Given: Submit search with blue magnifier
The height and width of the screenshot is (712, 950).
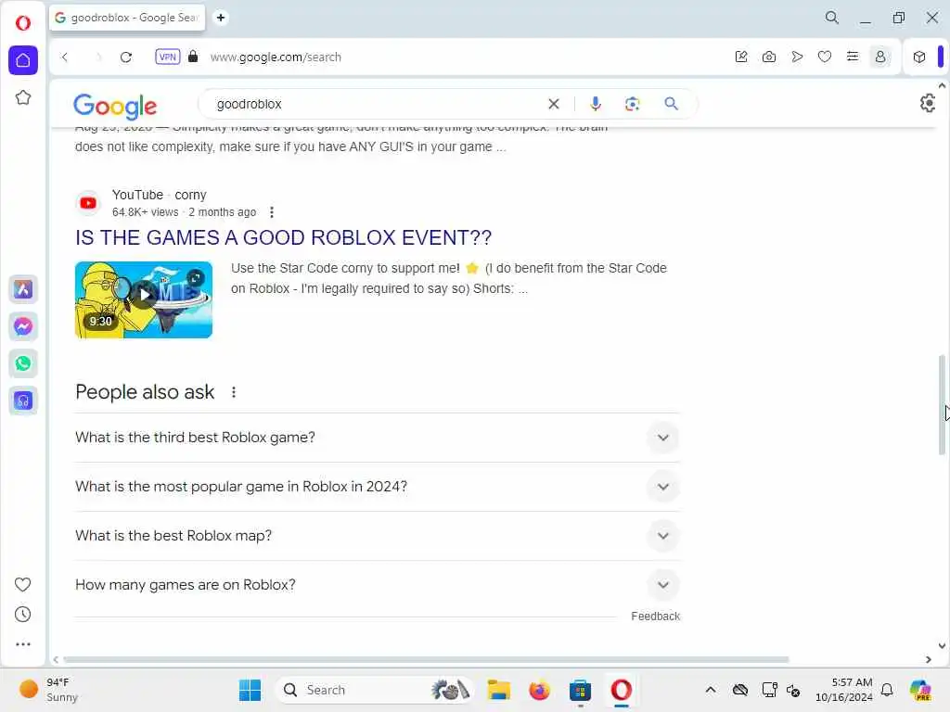Looking at the screenshot, I should click(x=672, y=104).
